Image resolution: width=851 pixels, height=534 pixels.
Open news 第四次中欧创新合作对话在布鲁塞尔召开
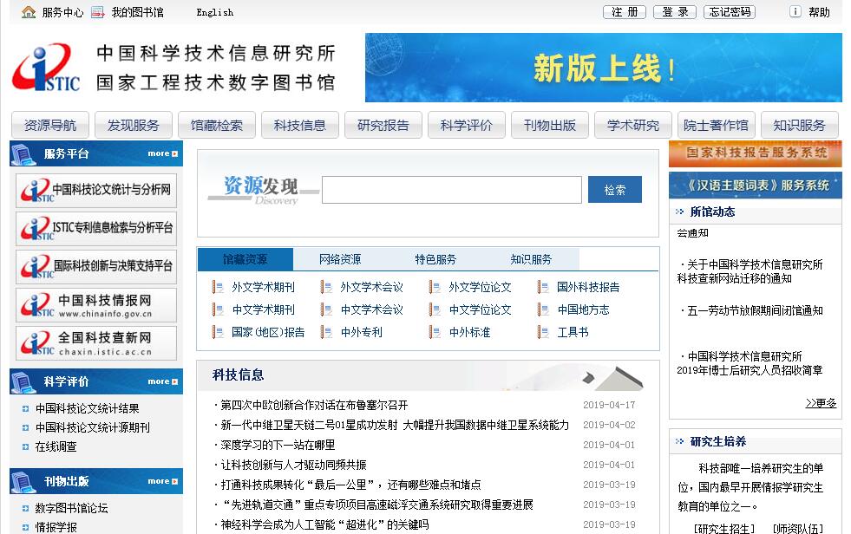(x=314, y=405)
